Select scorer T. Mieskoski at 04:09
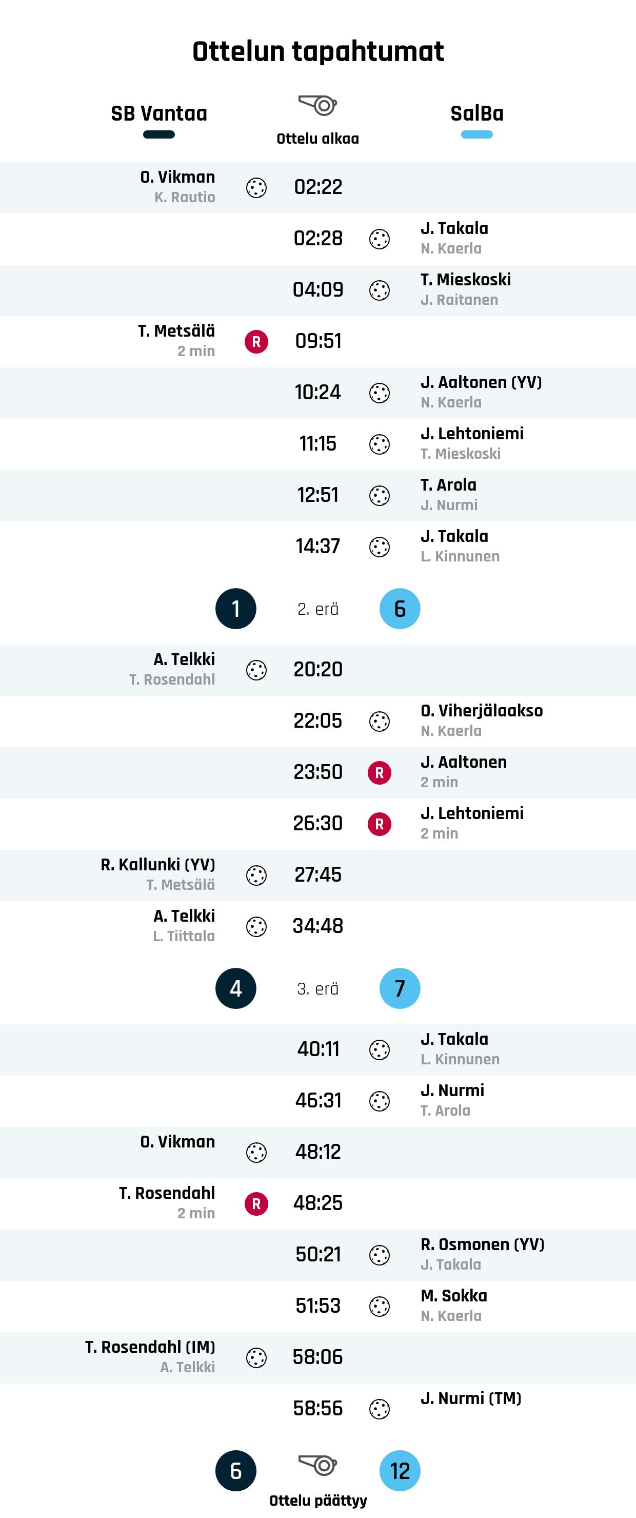 [465, 280]
